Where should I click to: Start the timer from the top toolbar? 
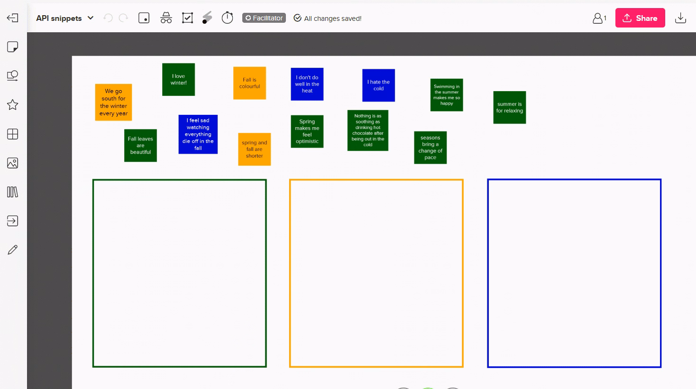point(228,18)
